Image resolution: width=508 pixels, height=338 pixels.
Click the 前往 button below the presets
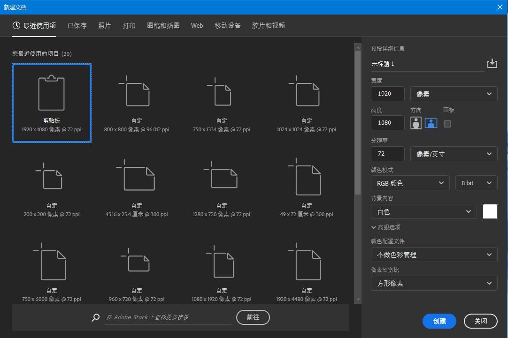253,317
